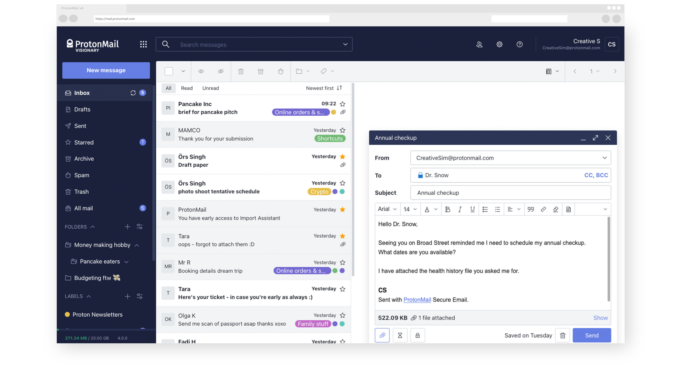Add CC, BCC recipients
Viewport: 681px width, 383px height.
point(596,175)
